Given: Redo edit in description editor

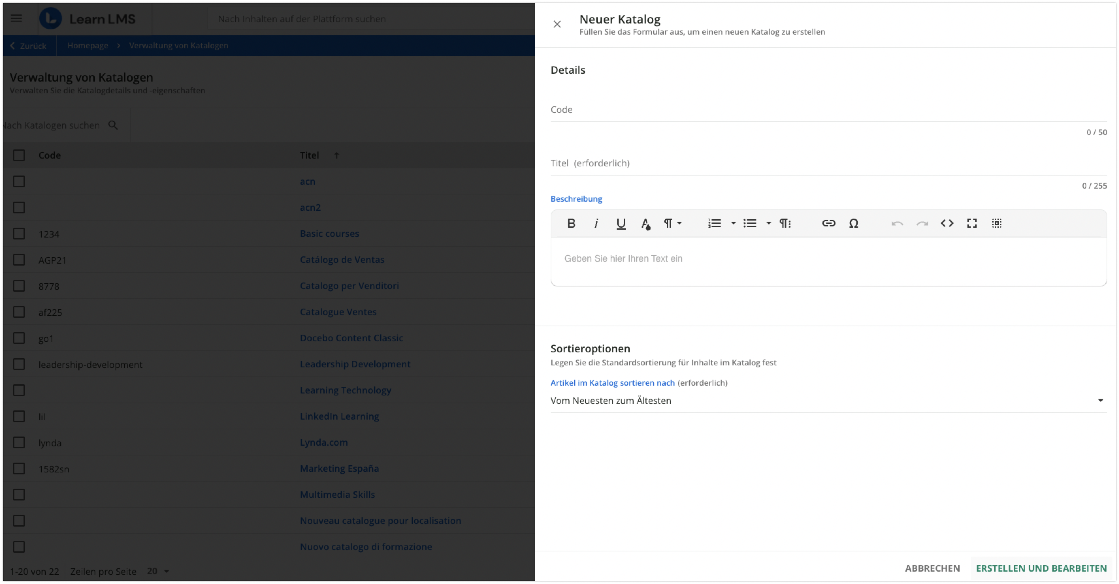Looking at the screenshot, I should (922, 223).
